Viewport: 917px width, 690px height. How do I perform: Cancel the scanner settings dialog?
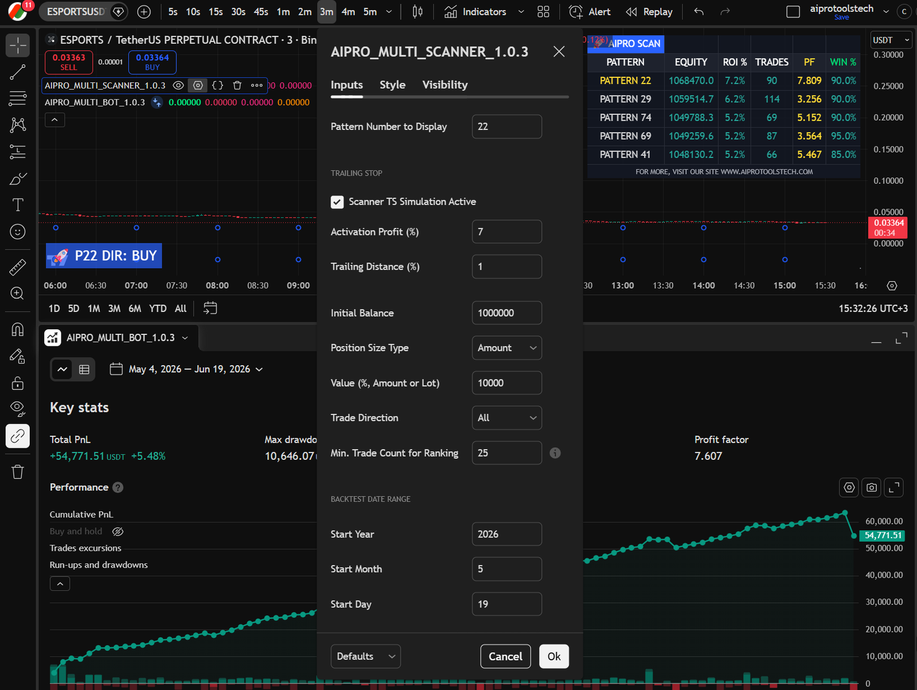(505, 656)
